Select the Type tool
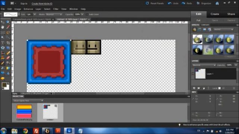 [x=3, y=43]
